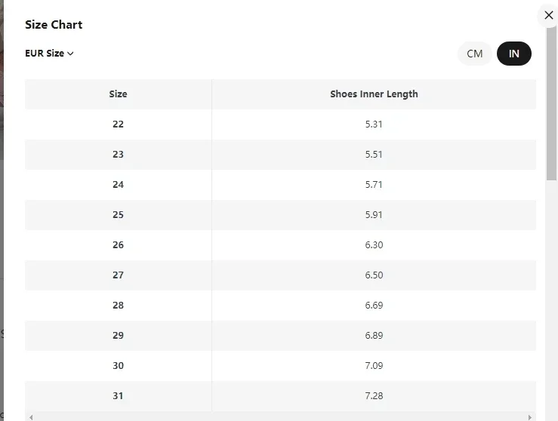The image size is (558, 421).
Task: Click the size 23 cell
Action: (118, 155)
